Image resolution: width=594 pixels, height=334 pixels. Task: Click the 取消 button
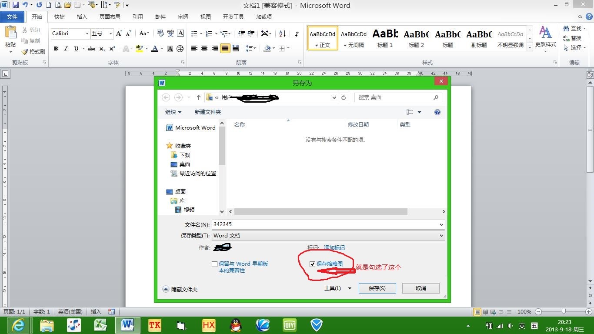tap(421, 288)
